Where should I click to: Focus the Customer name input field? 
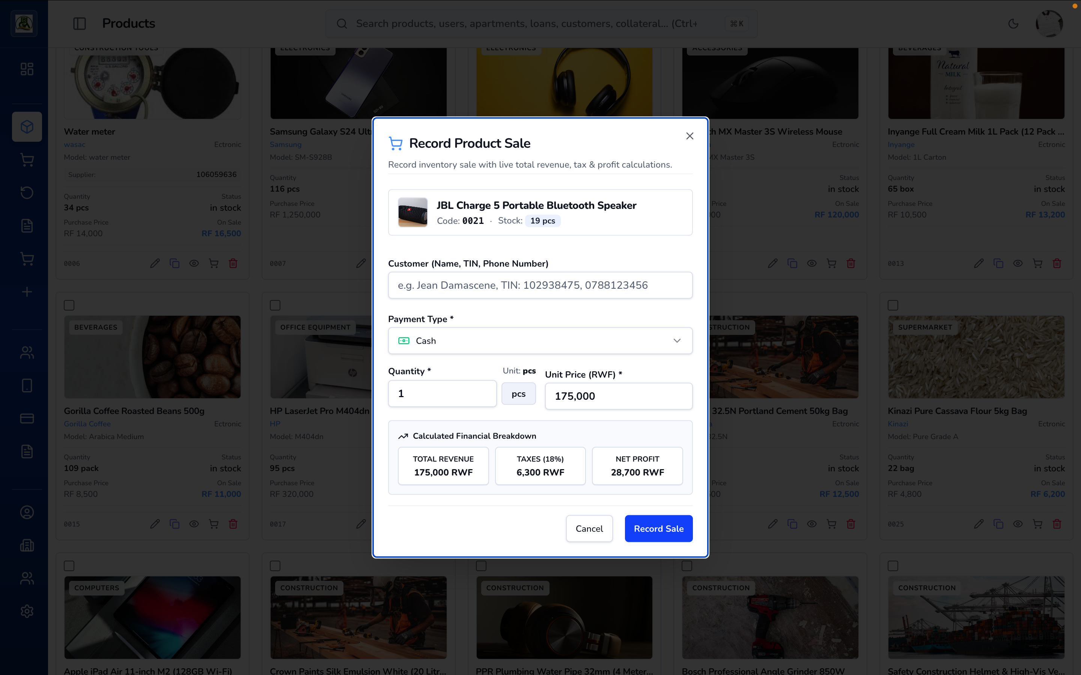tap(540, 285)
